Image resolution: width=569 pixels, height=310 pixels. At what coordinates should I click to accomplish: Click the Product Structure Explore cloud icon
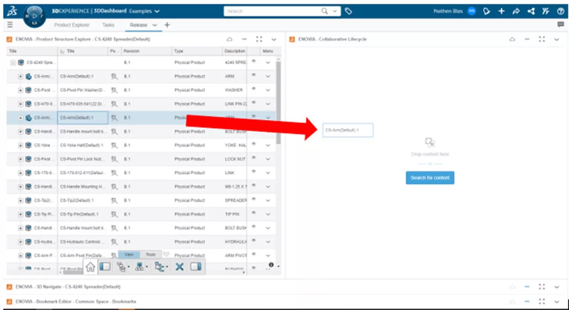[x=229, y=39]
